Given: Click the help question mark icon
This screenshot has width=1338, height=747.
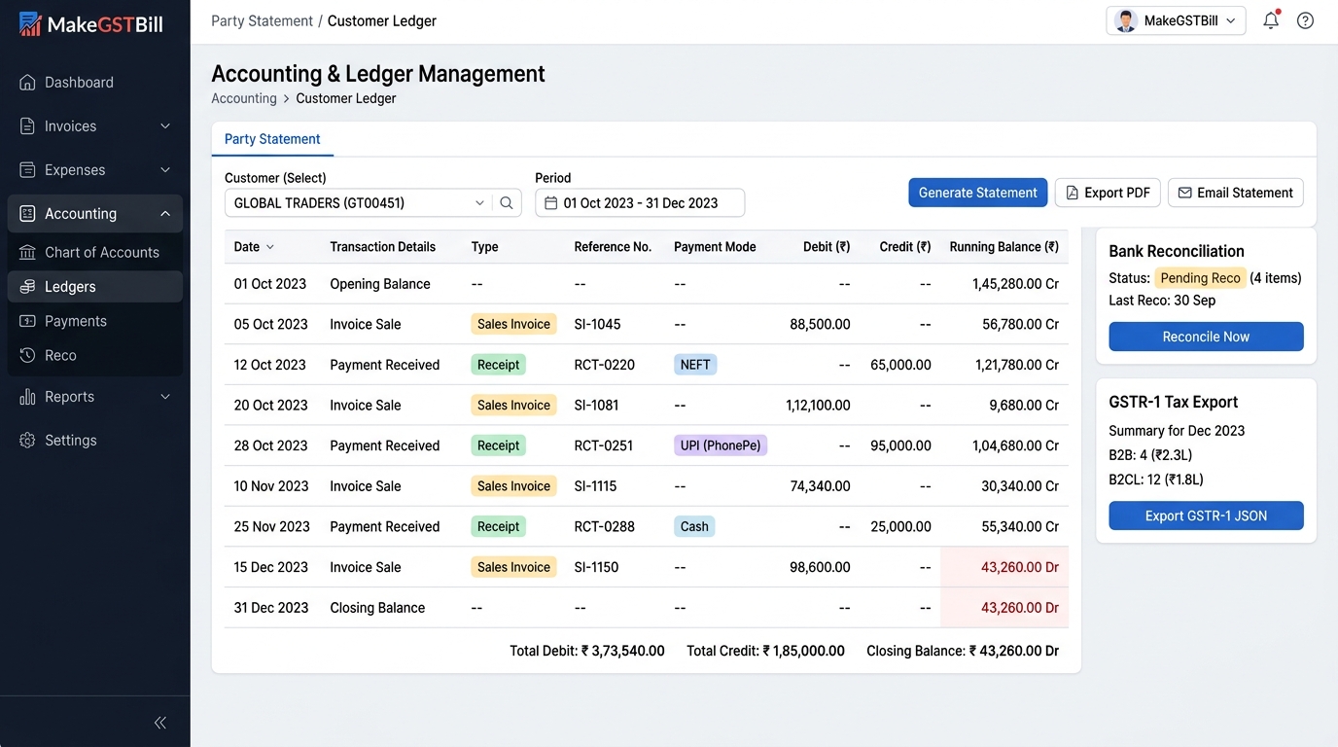Looking at the screenshot, I should pos(1306,20).
